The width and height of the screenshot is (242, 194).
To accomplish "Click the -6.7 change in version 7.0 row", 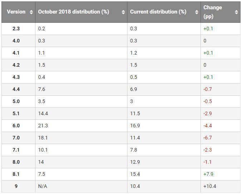I will tap(208, 138).
